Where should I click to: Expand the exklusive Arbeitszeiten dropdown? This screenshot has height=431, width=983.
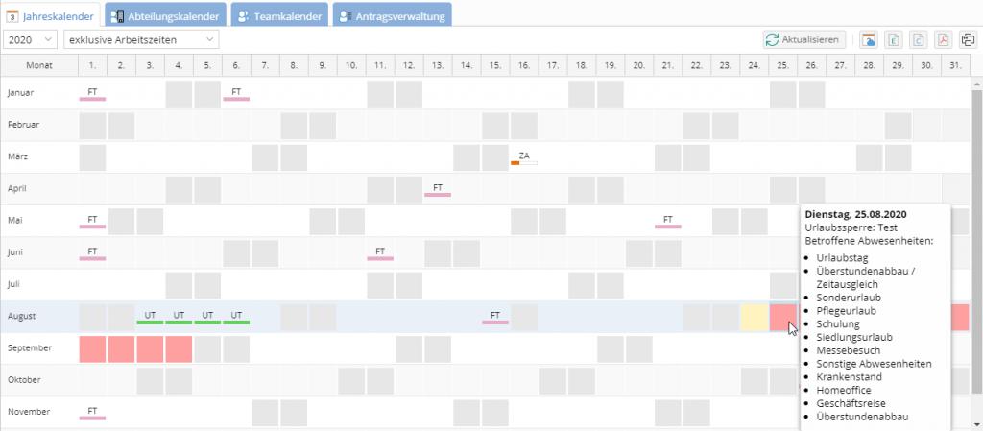[x=141, y=39]
